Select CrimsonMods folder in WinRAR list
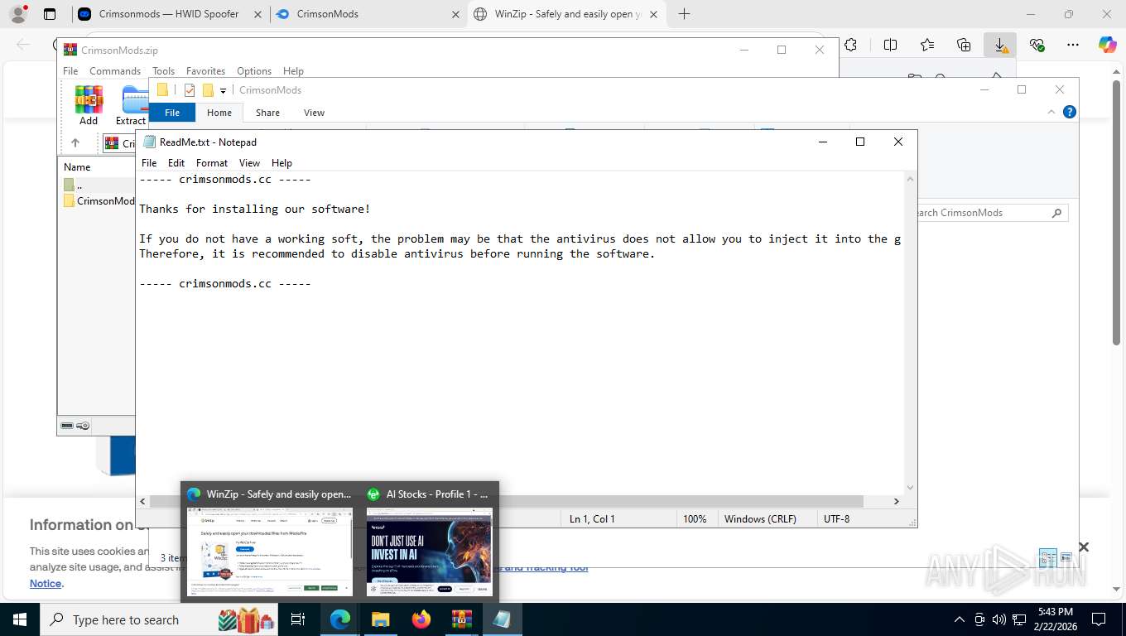Image resolution: width=1126 pixels, height=636 pixels. 98,200
